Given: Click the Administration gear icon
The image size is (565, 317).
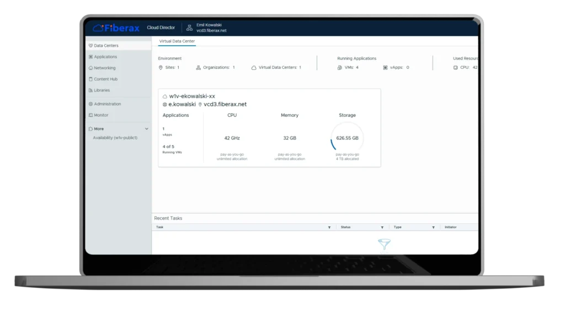Looking at the screenshot, I should point(90,104).
